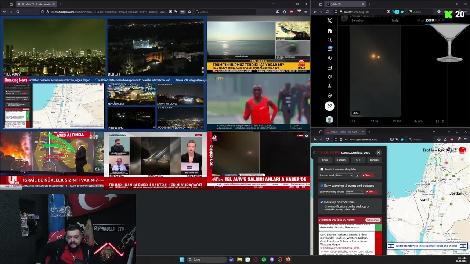Show the tab list in X window
Screen dimensions: 470x264
pyautogui.click(x=434, y=4)
